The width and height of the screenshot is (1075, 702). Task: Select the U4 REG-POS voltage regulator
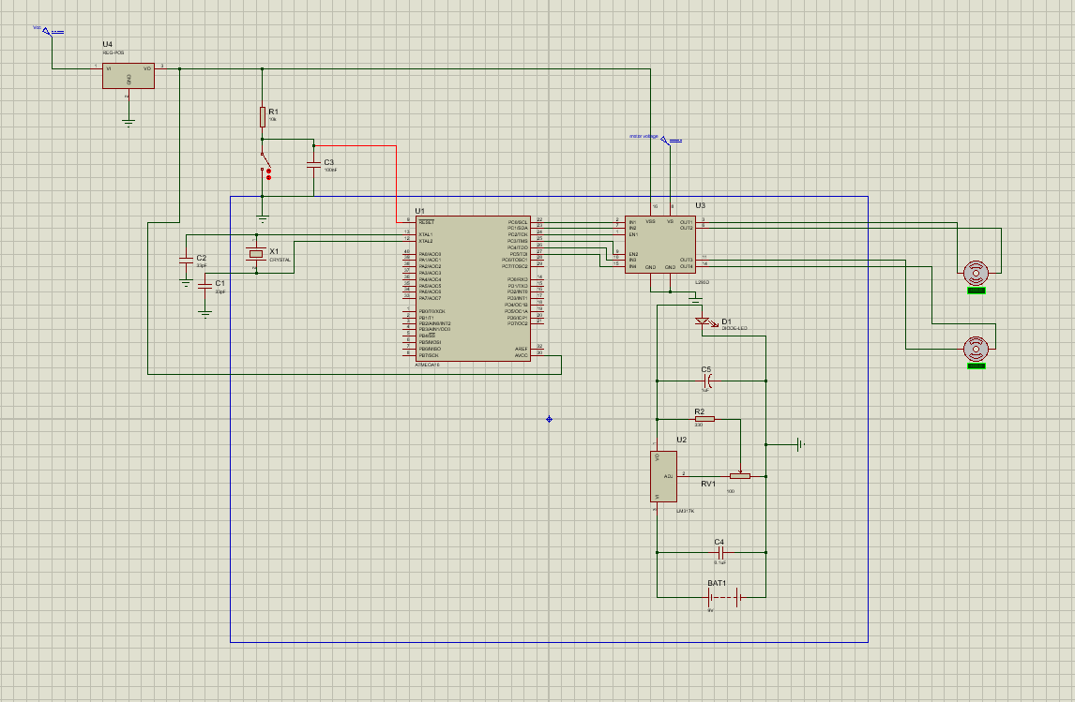(129, 75)
